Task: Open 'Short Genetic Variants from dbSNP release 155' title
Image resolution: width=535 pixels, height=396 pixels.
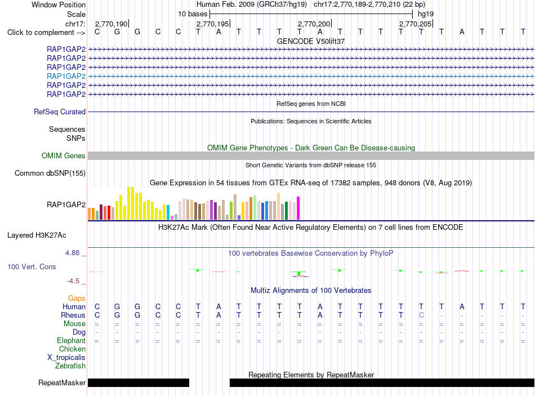Action: (x=311, y=165)
